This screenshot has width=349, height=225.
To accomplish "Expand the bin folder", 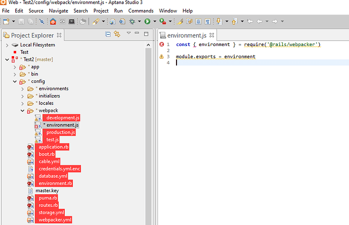I will [15, 74].
